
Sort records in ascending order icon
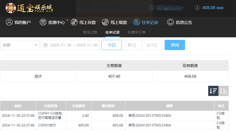coord(224,91)
